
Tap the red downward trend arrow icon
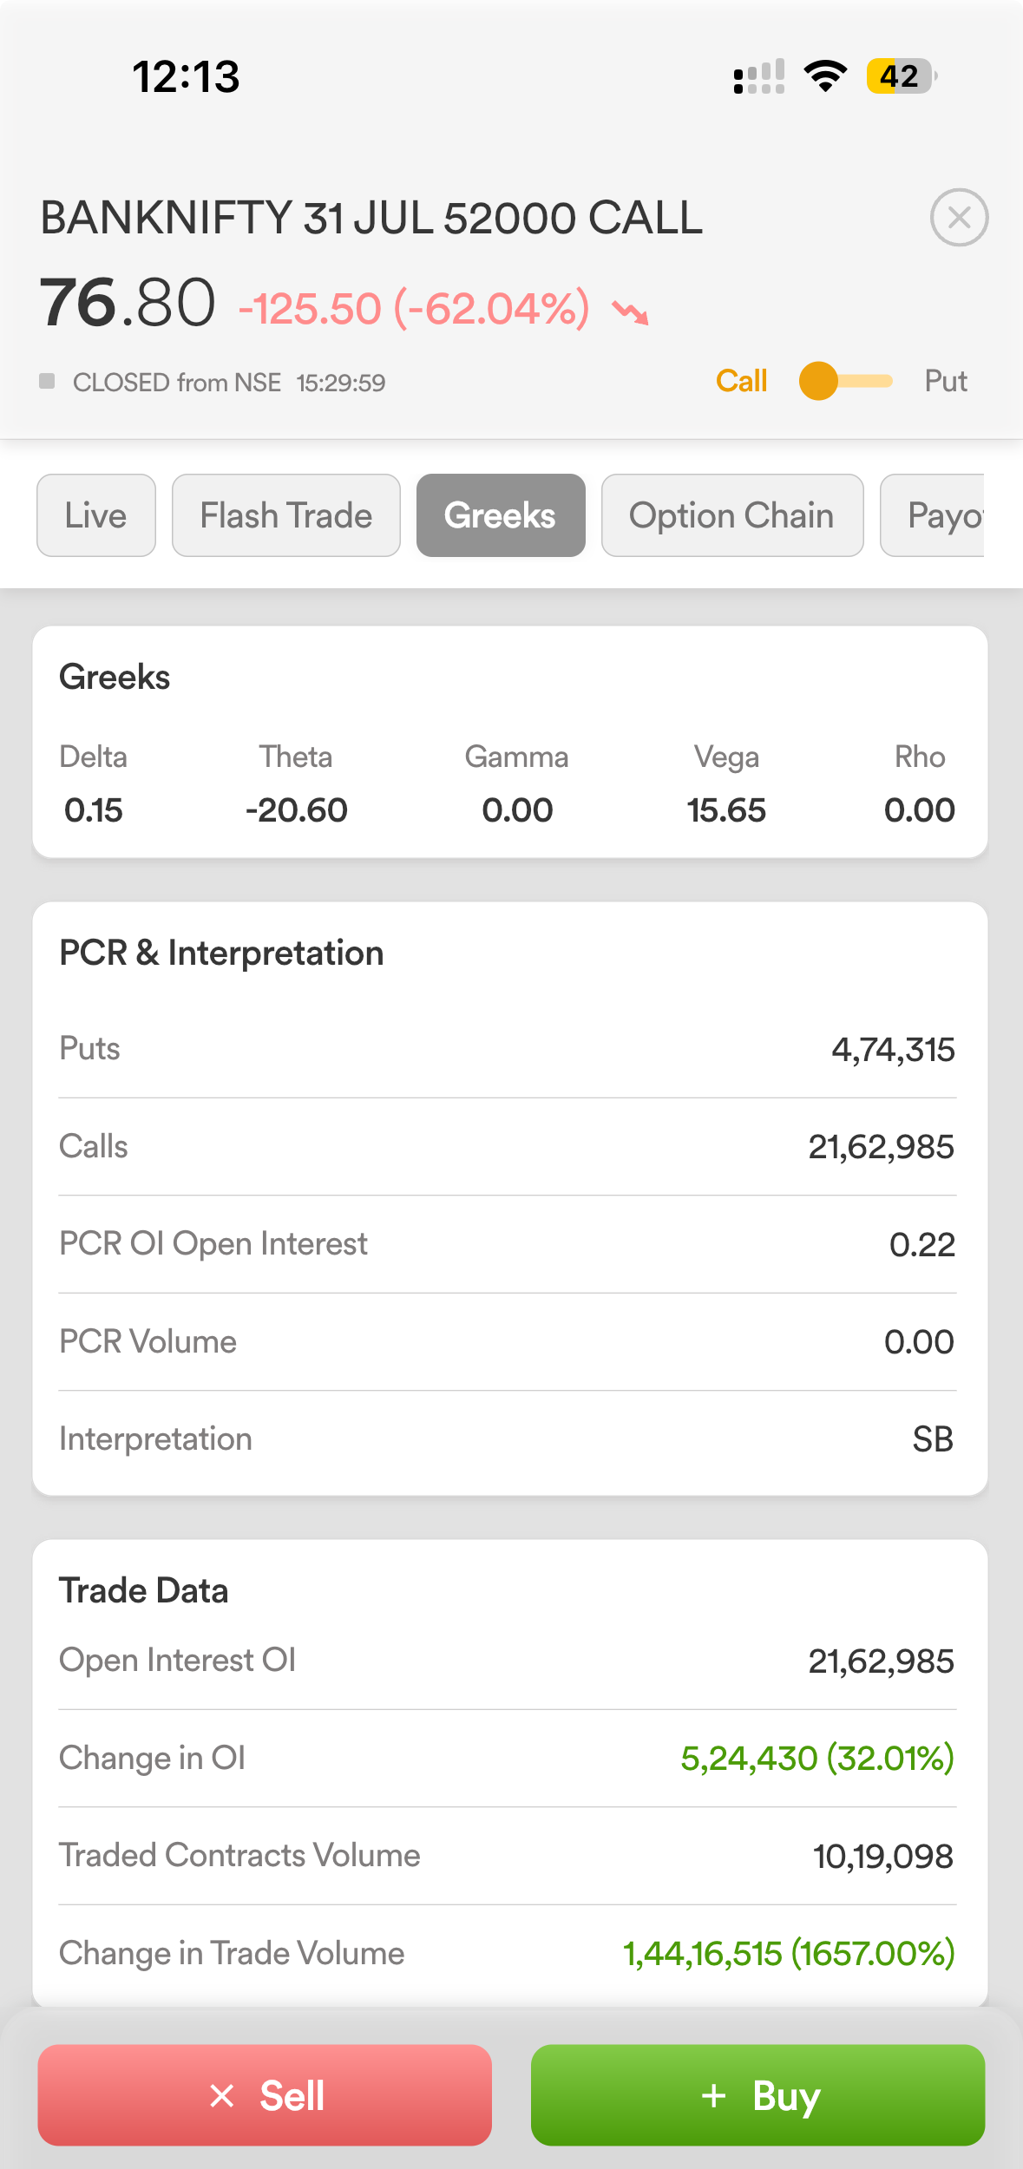pos(630,311)
